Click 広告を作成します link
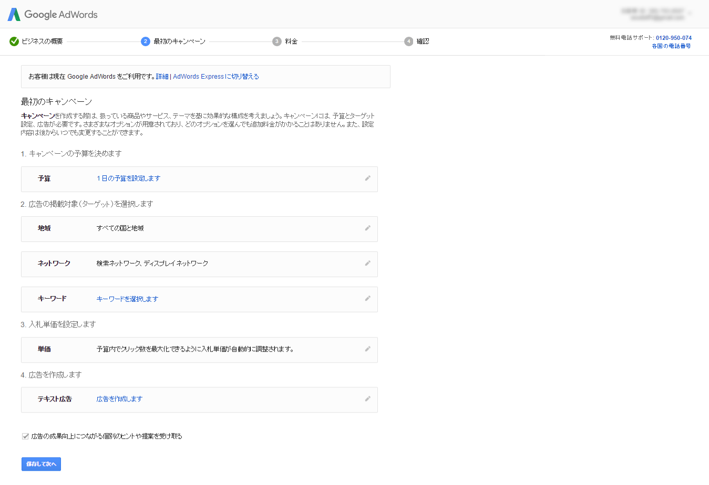This screenshot has height=485, width=709. (x=119, y=399)
